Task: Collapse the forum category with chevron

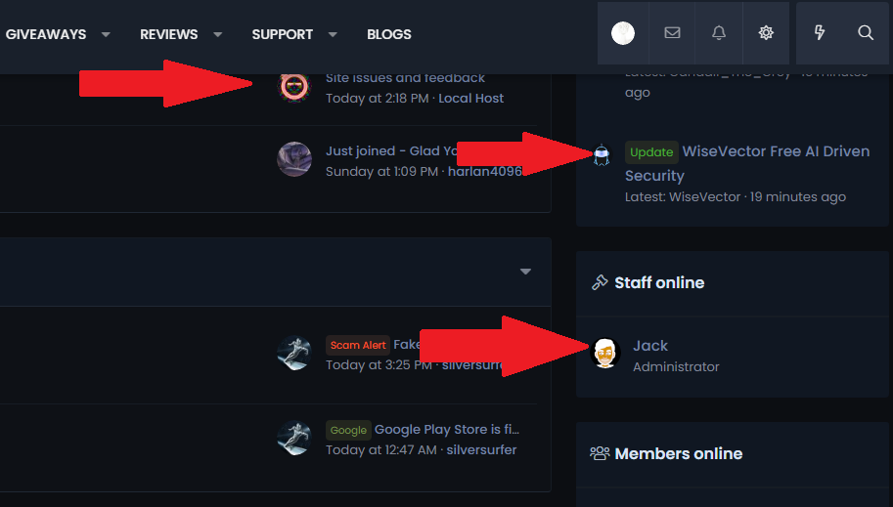Action: pos(525,272)
